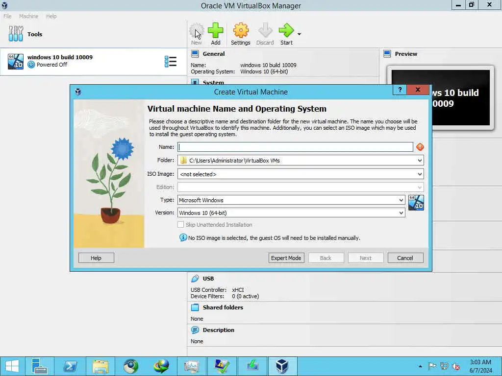Click the Action Center flag tray icon
Image resolution: width=502 pixels, height=376 pixels.
click(432, 366)
